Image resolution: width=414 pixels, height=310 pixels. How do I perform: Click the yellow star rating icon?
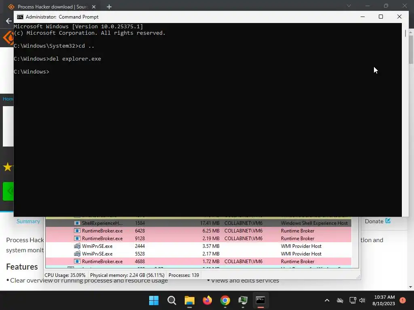click(x=7, y=167)
